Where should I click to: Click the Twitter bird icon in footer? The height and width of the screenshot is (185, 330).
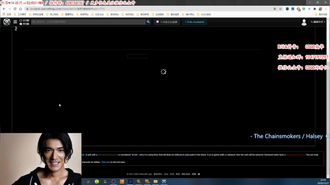click(199, 174)
